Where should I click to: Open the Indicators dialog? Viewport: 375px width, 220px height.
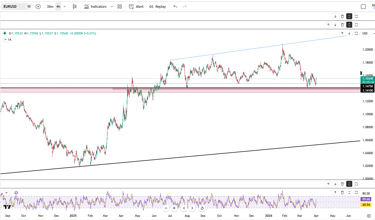click(95, 7)
